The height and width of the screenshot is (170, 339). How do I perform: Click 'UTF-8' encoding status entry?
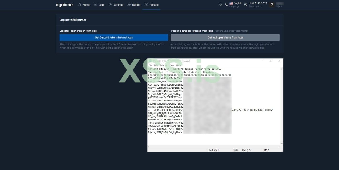(x=266, y=150)
